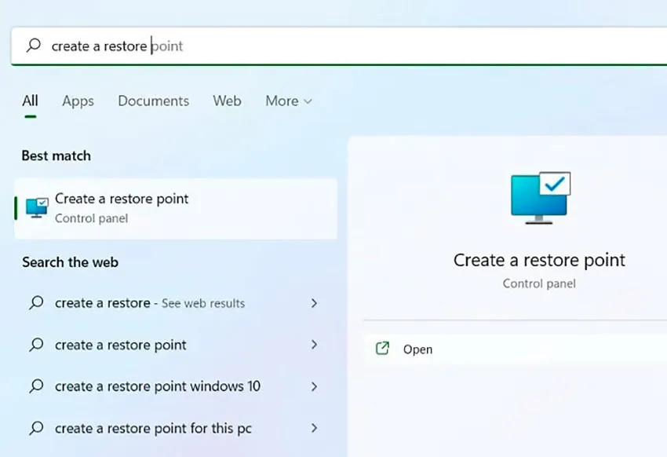Viewport: 667px width, 457px height.
Task: Switch to the Apps tab
Action: pos(78,101)
